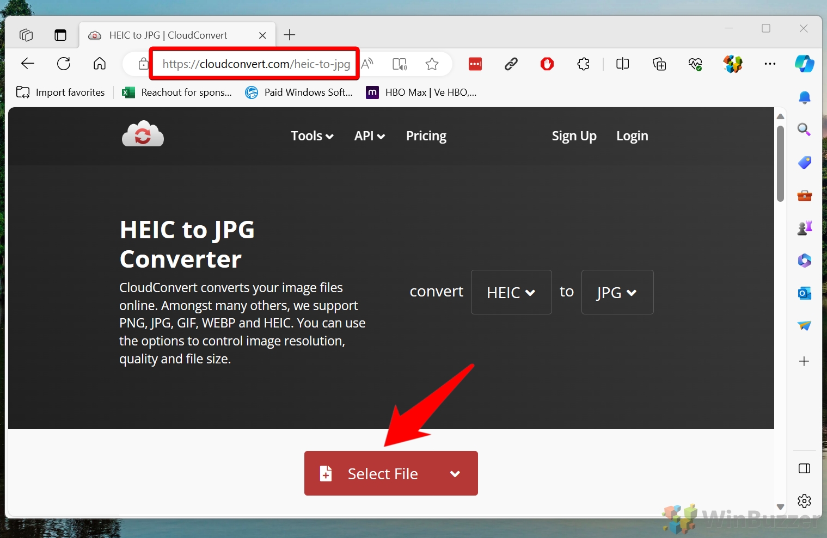Open the sidebar search magnifier

(x=804, y=129)
